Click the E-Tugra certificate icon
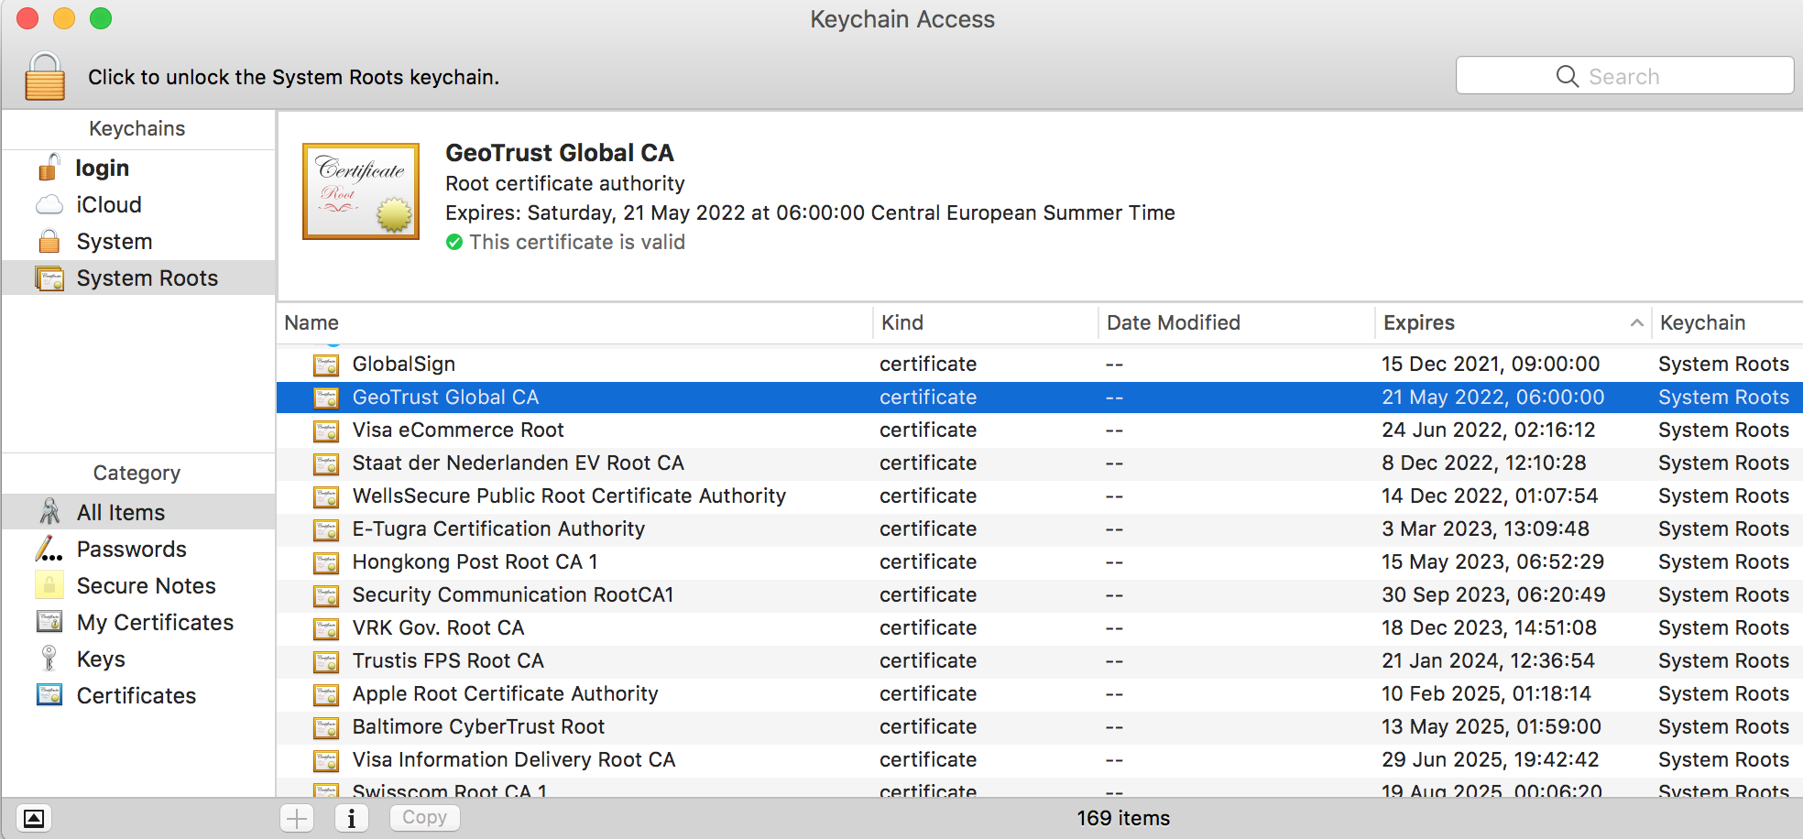 326,529
